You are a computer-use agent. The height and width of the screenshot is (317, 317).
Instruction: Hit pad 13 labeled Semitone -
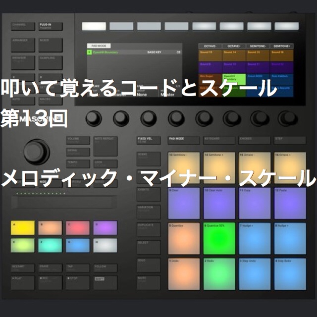[184, 167]
